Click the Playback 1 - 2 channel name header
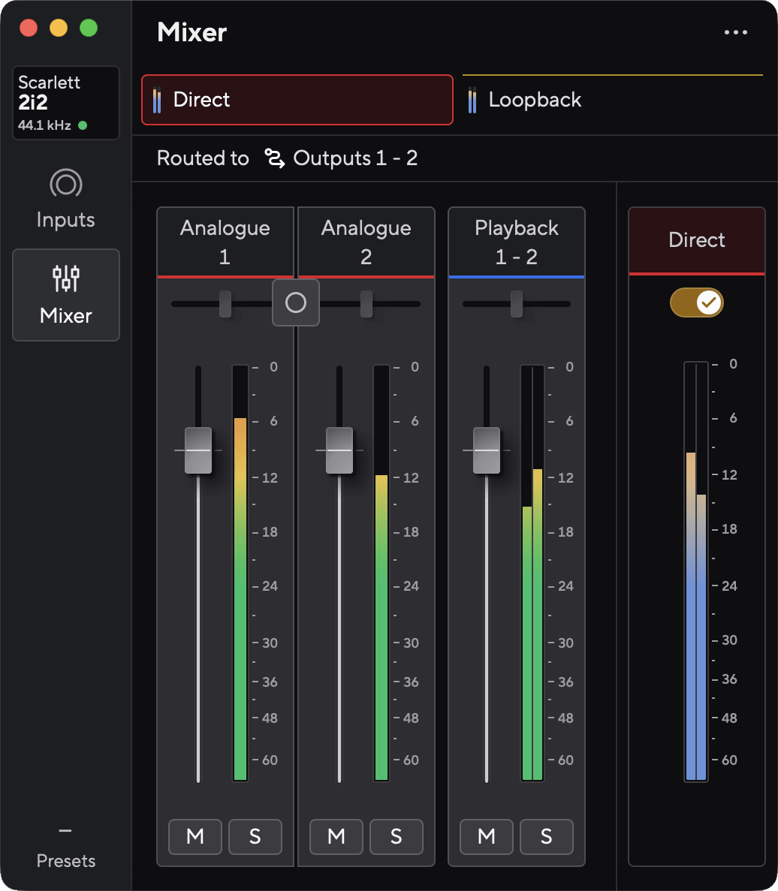The width and height of the screenshot is (778, 891). [517, 242]
